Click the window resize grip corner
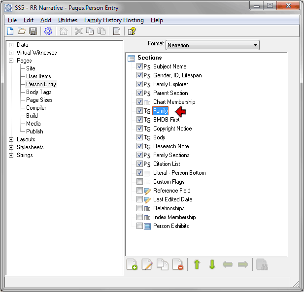This screenshot has height=292, width=304. (x=296, y=285)
